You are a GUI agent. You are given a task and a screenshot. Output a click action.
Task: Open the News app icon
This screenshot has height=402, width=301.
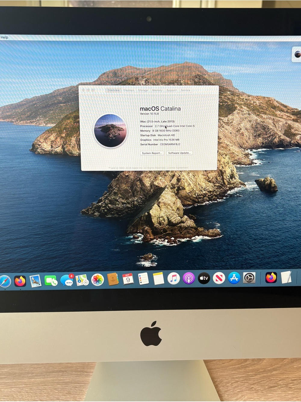pyautogui.click(x=219, y=278)
